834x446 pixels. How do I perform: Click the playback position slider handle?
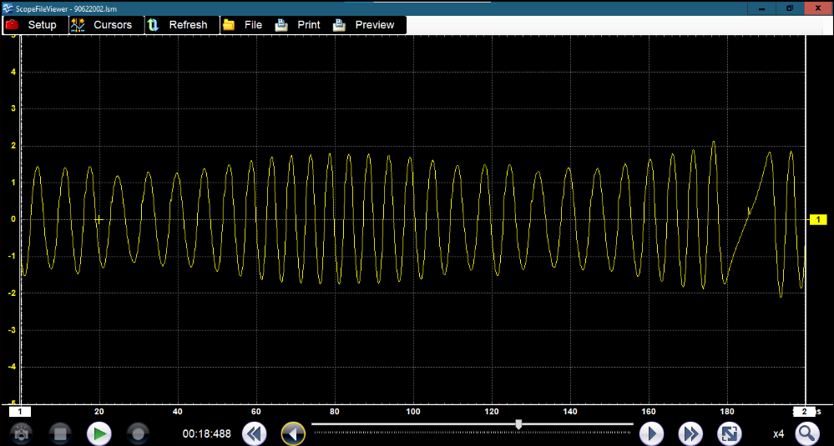pos(518,424)
